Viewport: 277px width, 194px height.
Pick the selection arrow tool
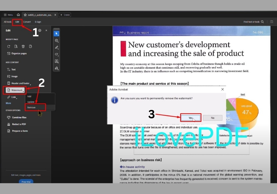(x=57, y=34)
